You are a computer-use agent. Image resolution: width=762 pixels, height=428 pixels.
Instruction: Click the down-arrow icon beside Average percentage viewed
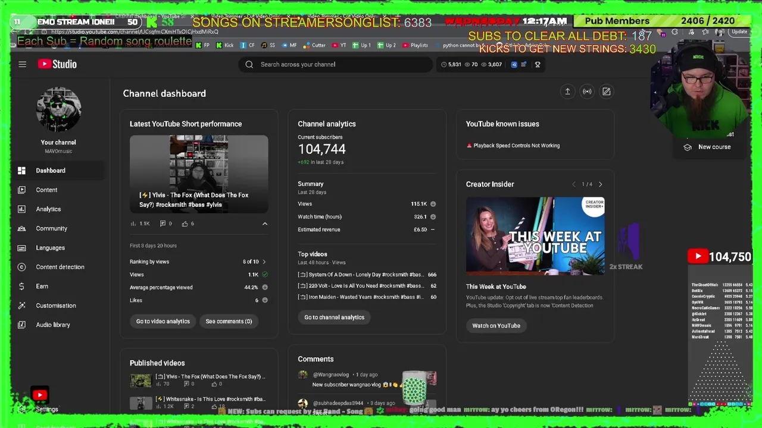(x=265, y=287)
